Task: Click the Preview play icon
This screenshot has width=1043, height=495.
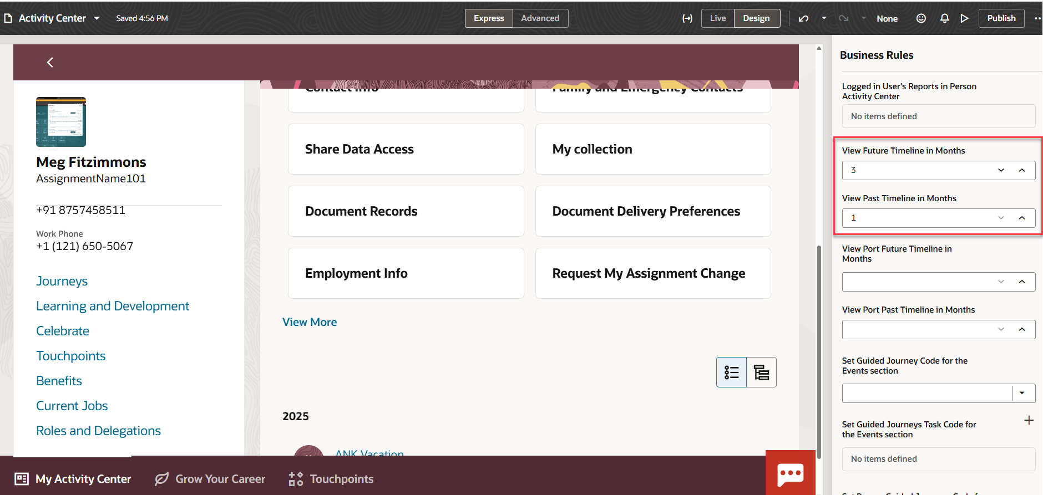Action: coord(965,18)
